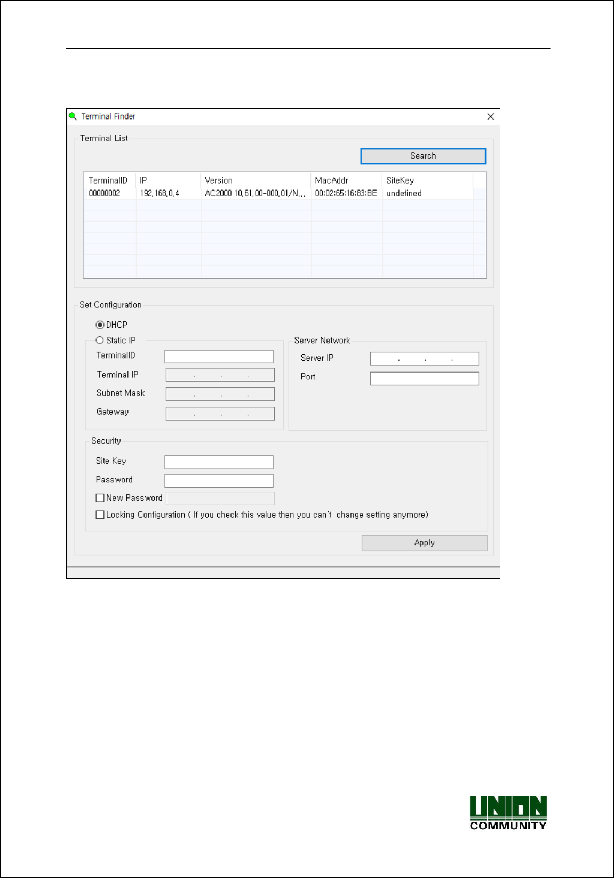Image resolution: width=614 pixels, height=878 pixels.
Task: Click the TerminalID input field
Action: pos(219,357)
